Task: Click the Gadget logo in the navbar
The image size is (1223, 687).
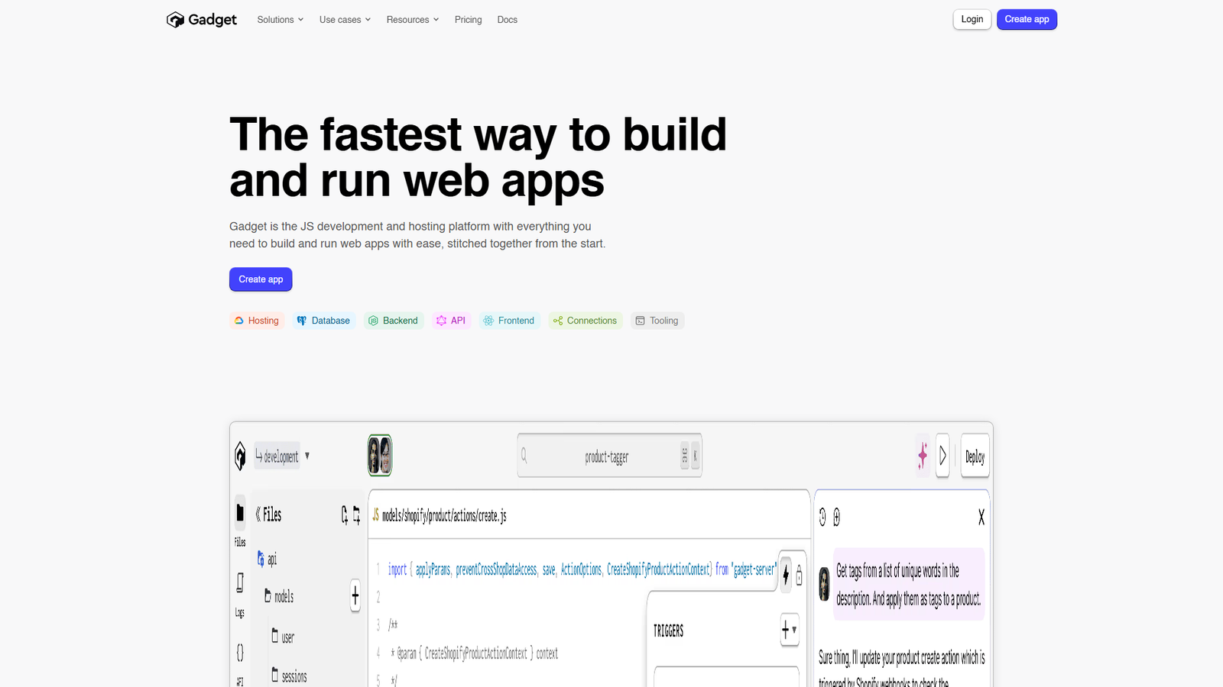Action: pyautogui.click(x=202, y=20)
